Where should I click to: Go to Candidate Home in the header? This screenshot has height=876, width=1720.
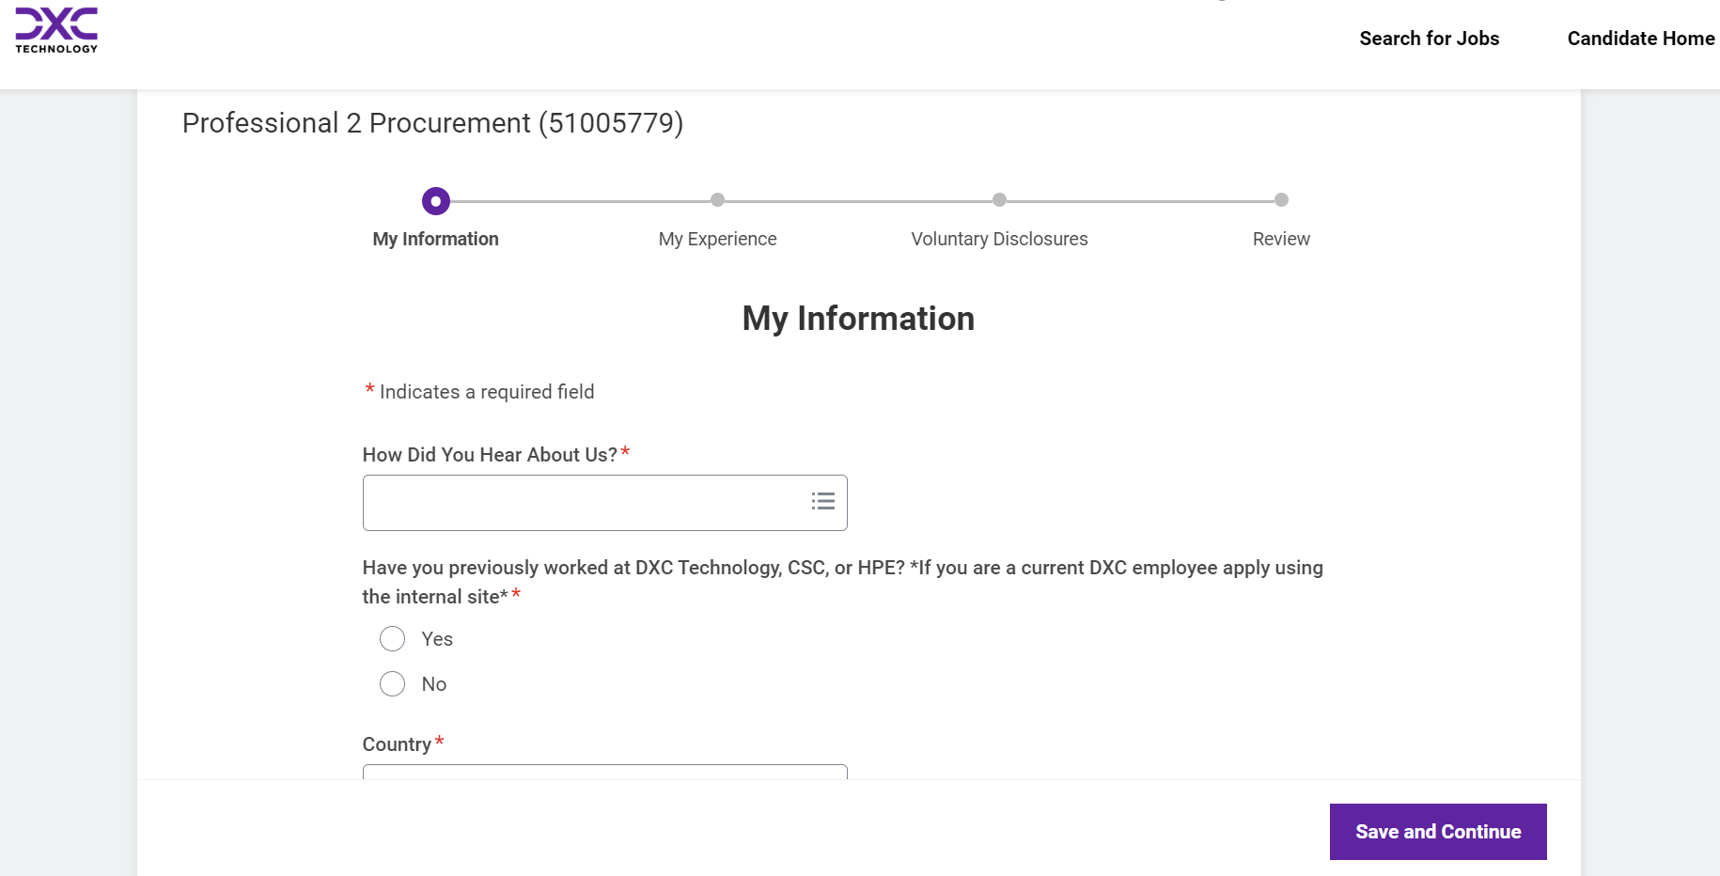[x=1640, y=39]
